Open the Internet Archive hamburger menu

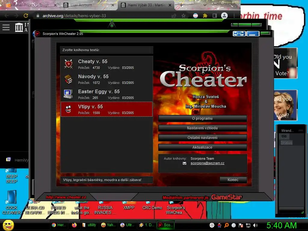pyautogui.click(x=6, y=27)
